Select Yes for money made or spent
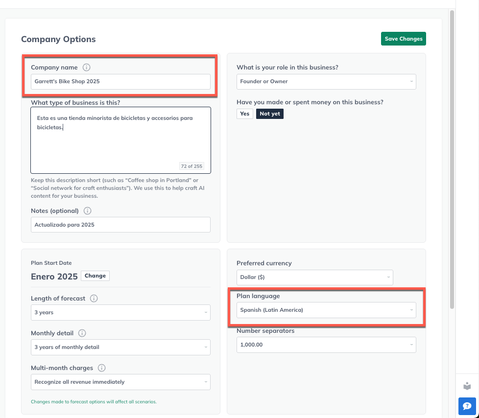The width and height of the screenshot is (479, 418). pyautogui.click(x=244, y=114)
